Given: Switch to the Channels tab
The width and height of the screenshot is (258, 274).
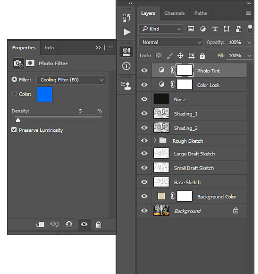Looking at the screenshot, I should pos(174,13).
